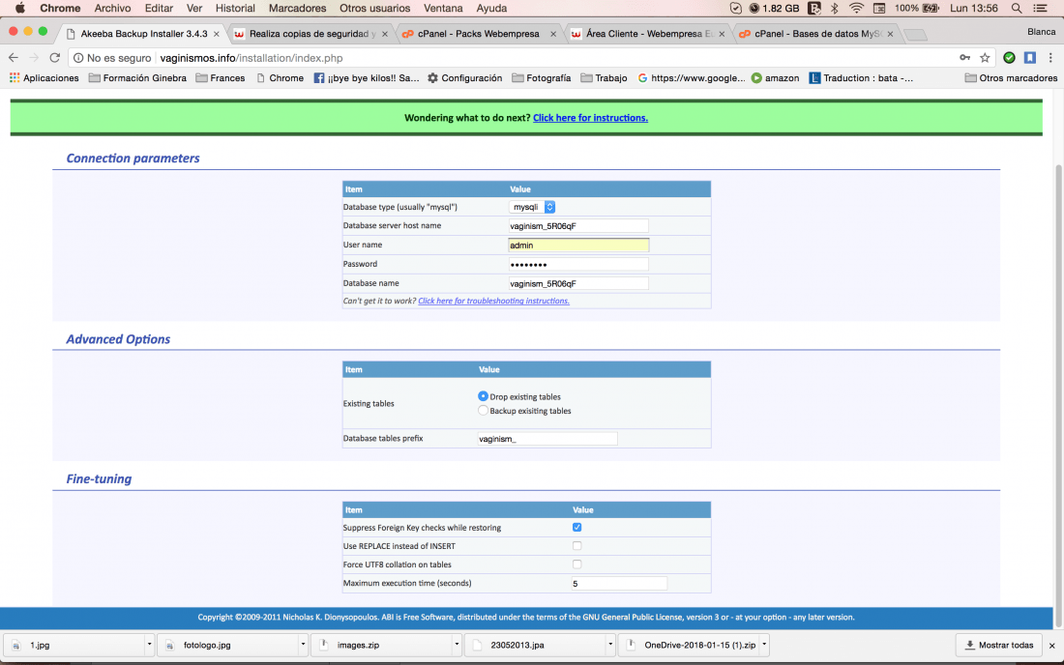Open the fotologo.jpg download options arrow

click(x=303, y=645)
